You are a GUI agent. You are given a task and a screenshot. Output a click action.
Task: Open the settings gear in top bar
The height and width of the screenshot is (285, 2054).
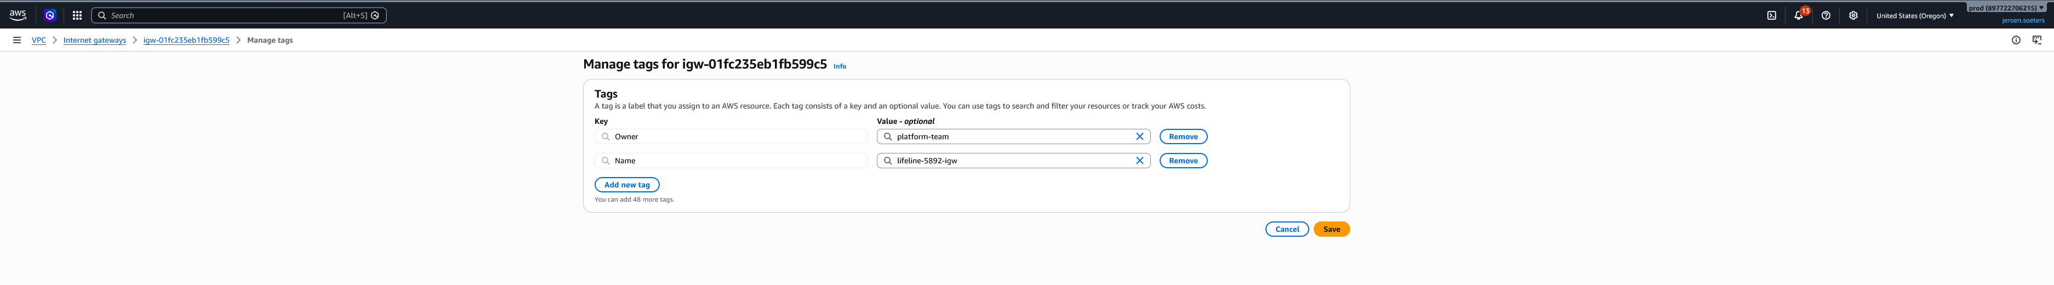tap(1853, 15)
